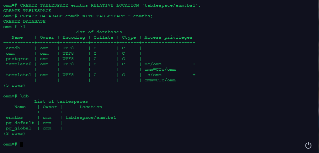319x153 pixels.
Task: Select the Encoding column header
Action: pos(74,37)
